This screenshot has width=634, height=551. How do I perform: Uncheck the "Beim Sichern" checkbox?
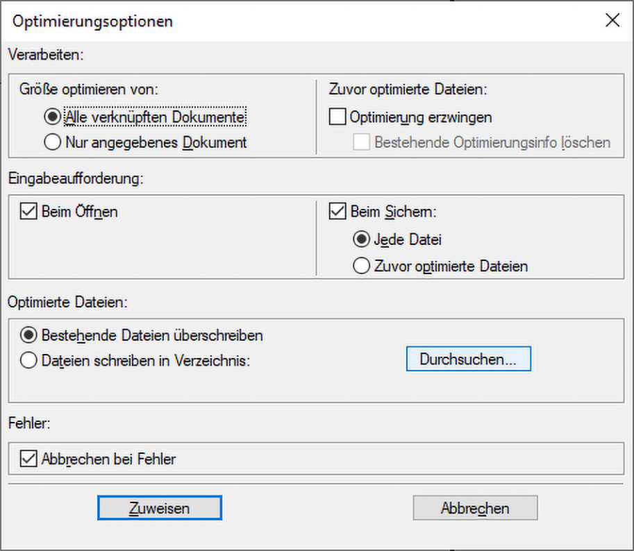pyautogui.click(x=337, y=212)
